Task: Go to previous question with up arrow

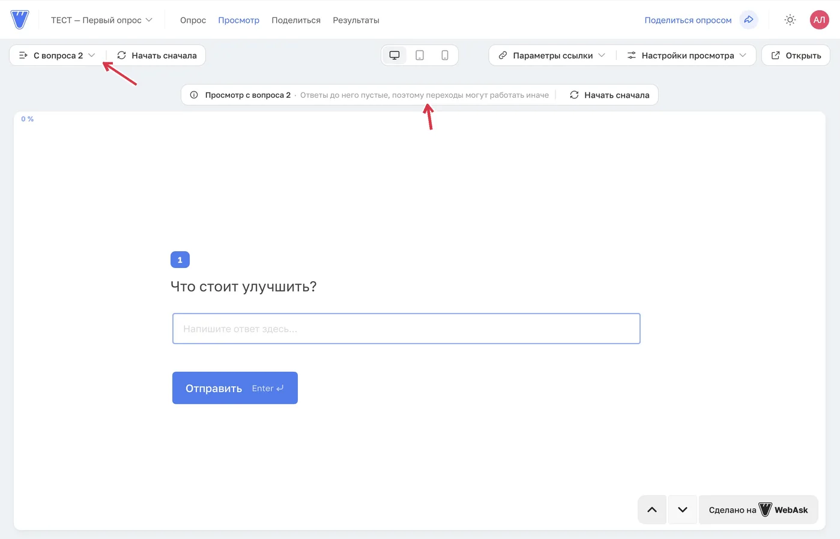Action: tap(652, 510)
